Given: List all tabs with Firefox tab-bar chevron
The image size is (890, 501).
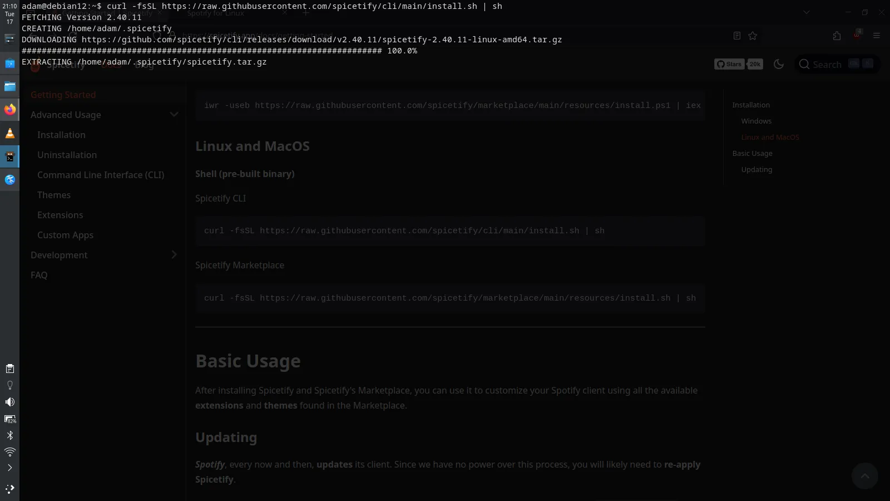Looking at the screenshot, I should tap(806, 12).
